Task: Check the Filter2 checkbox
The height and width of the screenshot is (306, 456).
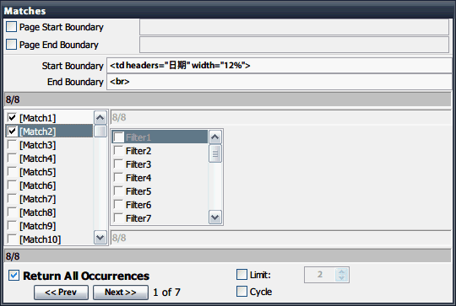Action: tap(118, 151)
